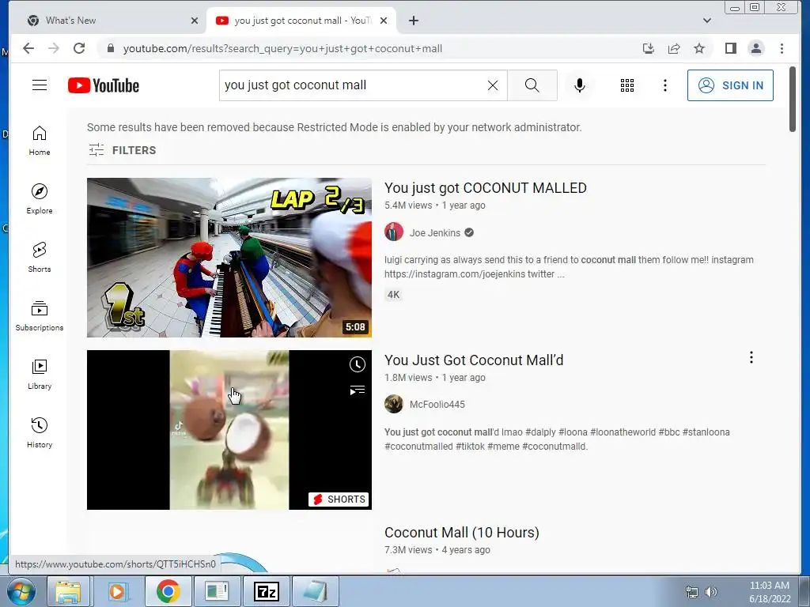This screenshot has width=810, height=607.
Task: Close the YouTube tab
Action: 384,21
